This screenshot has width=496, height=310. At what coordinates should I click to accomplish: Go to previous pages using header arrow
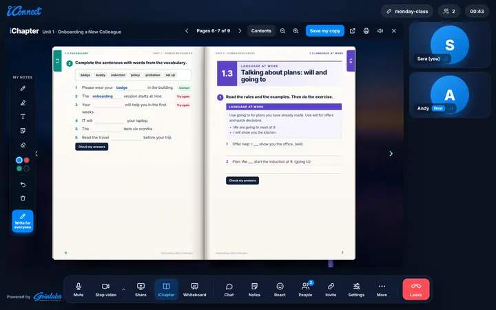coord(187,31)
